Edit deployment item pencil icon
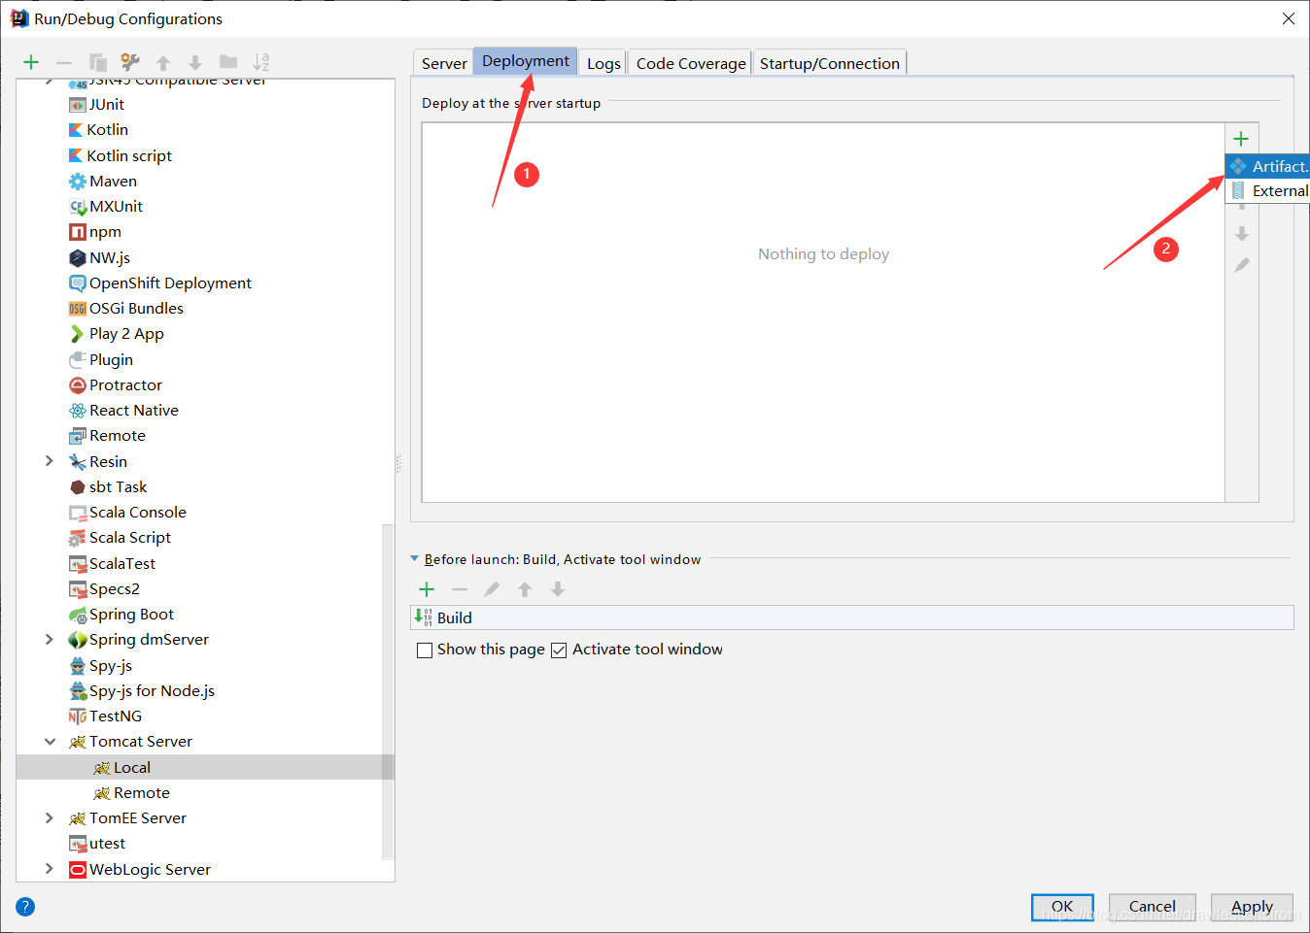The width and height of the screenshot is (1310, 933). pyautogui.click(x=1242, y=265)
